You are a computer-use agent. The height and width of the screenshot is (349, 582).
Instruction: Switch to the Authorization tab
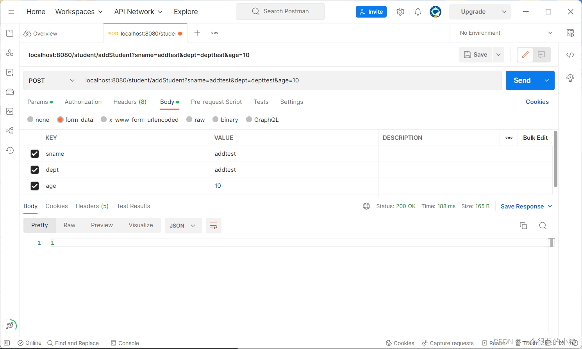pyautogui.click(x=83, y=102)
